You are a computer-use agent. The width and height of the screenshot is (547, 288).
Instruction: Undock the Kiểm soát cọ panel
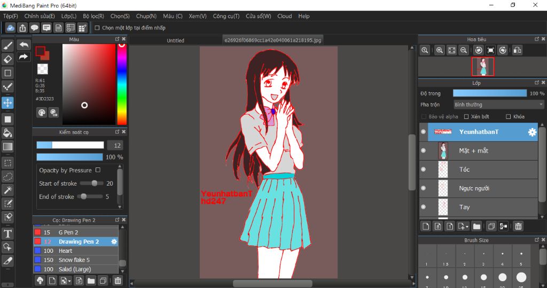tap(117, 132)
